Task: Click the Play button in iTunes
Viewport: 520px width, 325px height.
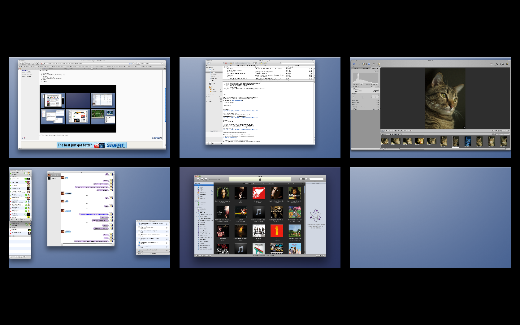Action: pyautogui.click(x=202, y=179)
